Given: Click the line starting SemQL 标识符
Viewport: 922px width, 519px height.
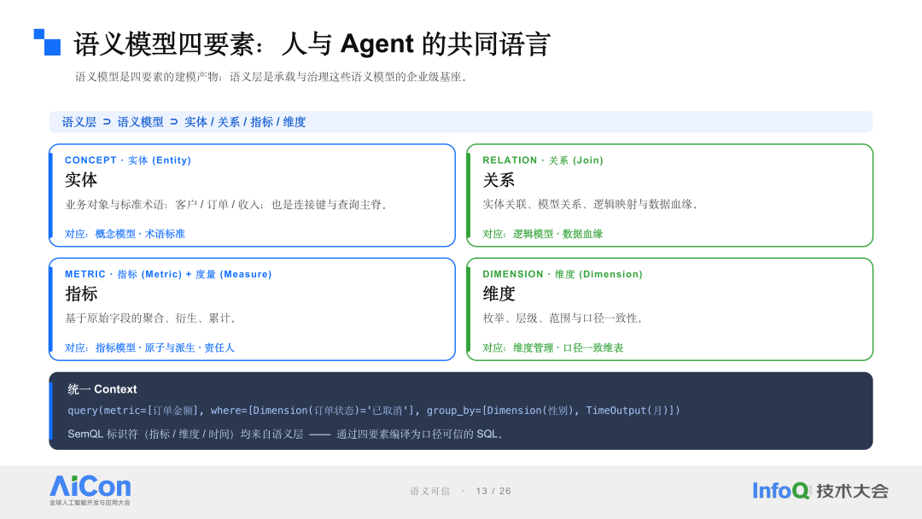Looking at the screenshot, I should [286, 434].
